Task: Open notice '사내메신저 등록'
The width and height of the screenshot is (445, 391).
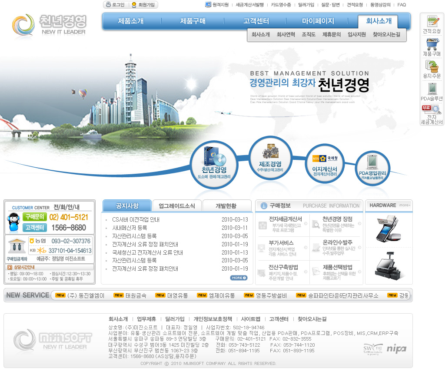Action: 130,228
